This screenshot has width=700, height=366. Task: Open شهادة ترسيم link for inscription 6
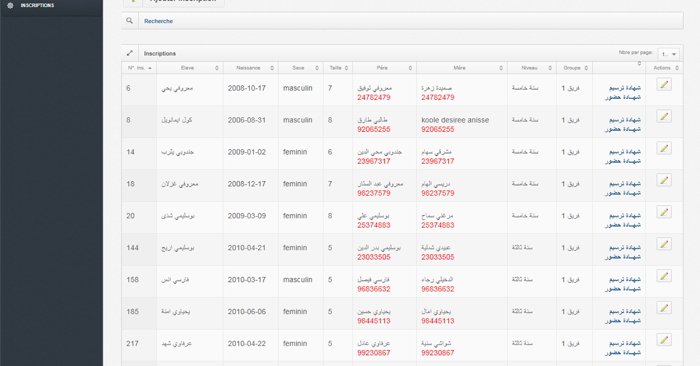625,88
